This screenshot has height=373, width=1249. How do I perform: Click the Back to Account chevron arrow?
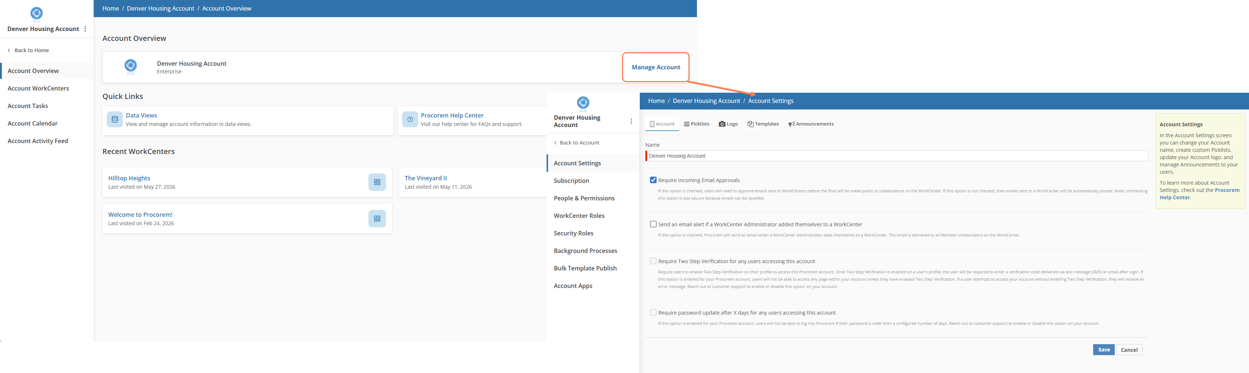click(x=555, y=143)
